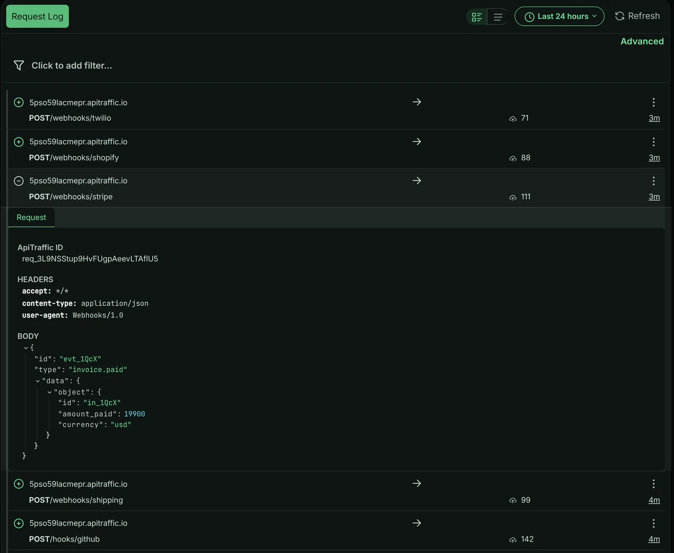
Task: Open the Last 24 hours dropdown
Action: 559,16
